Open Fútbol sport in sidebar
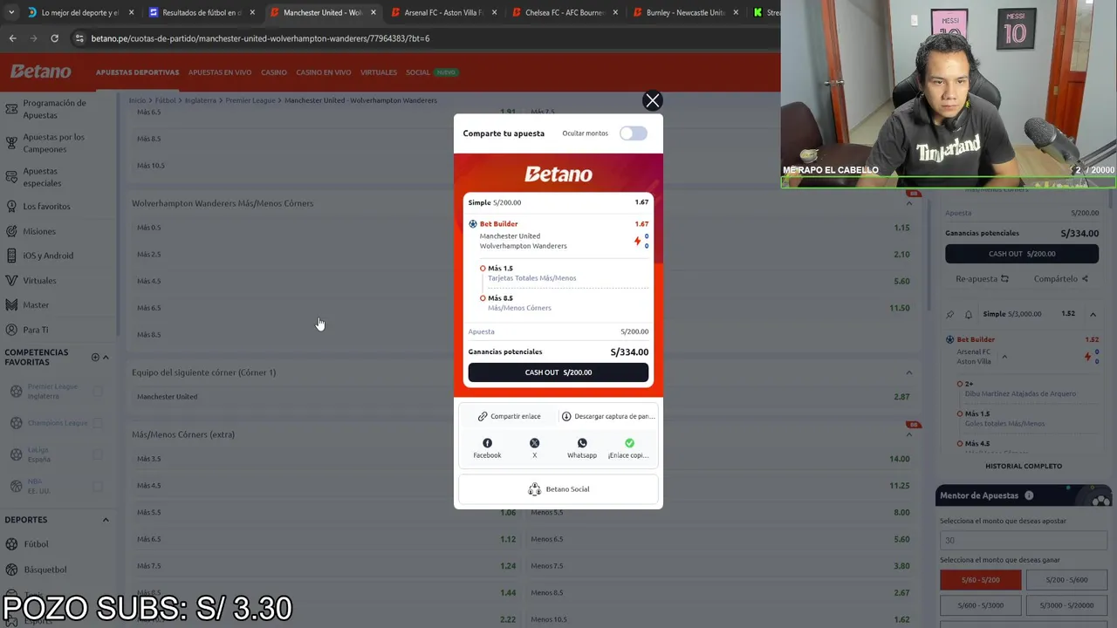 pyautogui.click(x=36, y=544)
